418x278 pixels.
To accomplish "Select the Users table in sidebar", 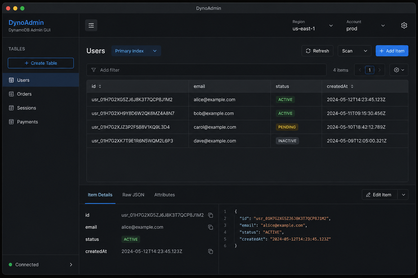I will click(x=41, y=80).
